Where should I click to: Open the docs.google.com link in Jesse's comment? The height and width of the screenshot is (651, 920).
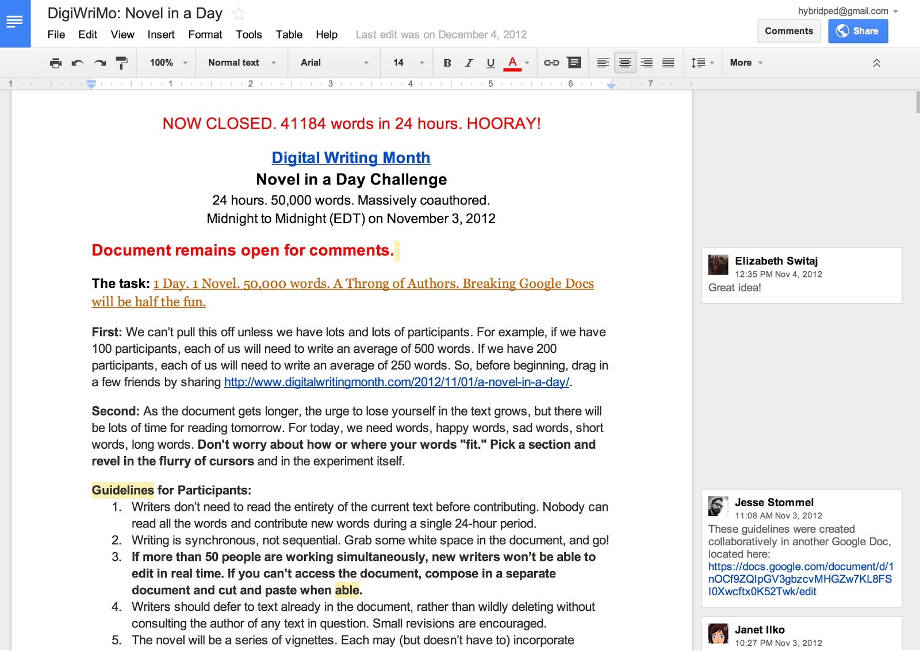[x=800, y=579]
